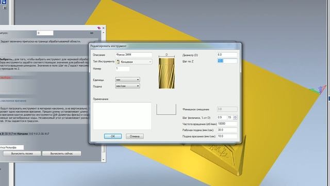Open the Тип Инструмента dropdown showing Концевая

(134, 62)
